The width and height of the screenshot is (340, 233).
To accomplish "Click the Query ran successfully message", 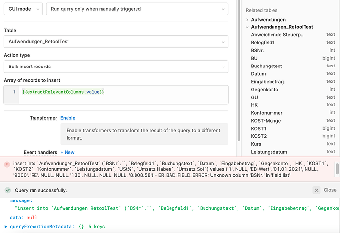I will (41, 190).
